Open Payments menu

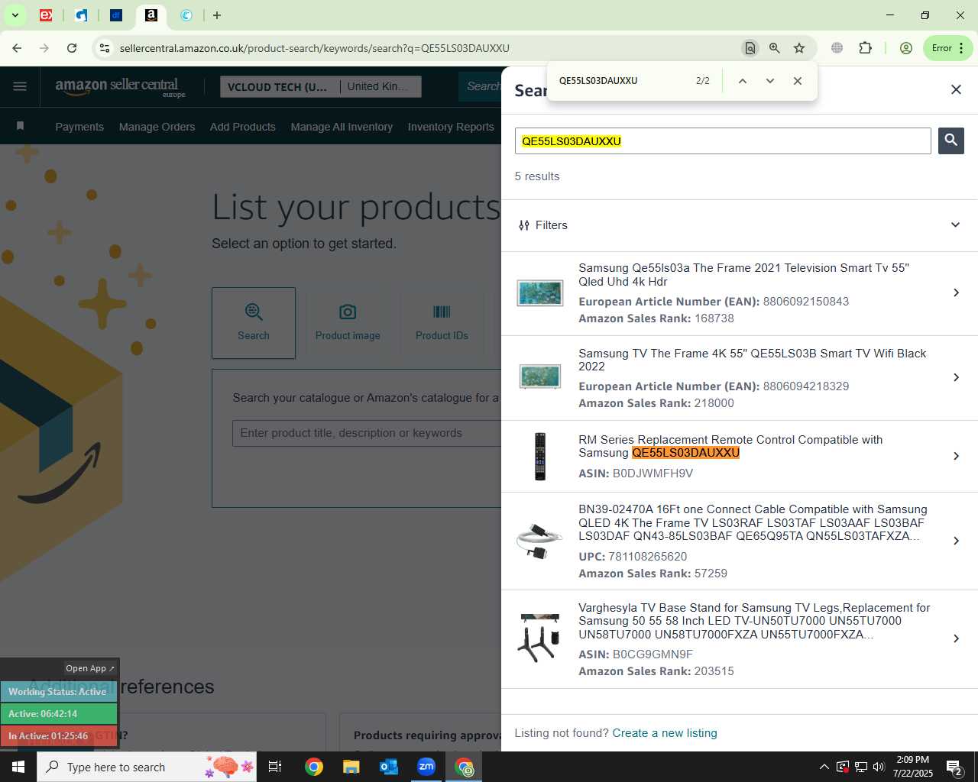point(79,127)
